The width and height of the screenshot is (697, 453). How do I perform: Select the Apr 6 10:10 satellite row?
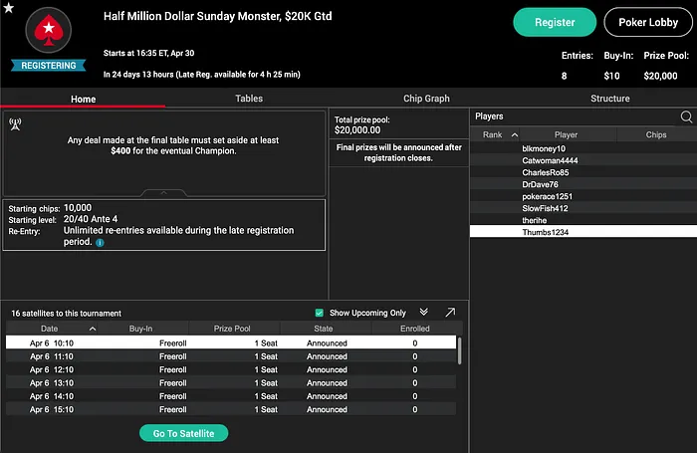click(231, 342)
